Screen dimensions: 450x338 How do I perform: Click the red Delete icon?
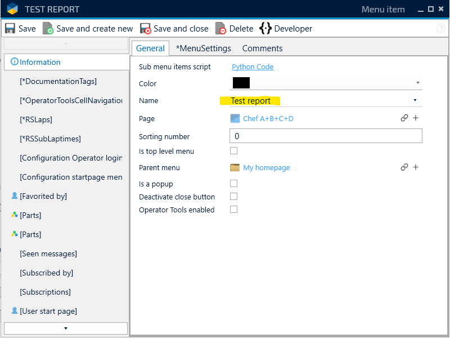(x=221, y=29)
